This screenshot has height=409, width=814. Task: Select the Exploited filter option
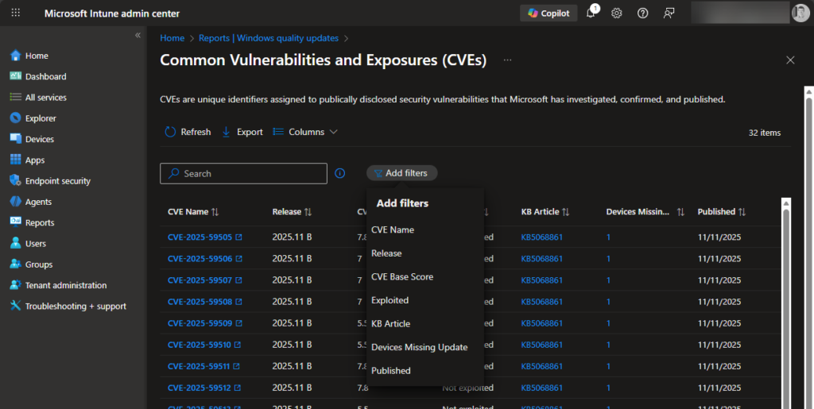point(390,300)
